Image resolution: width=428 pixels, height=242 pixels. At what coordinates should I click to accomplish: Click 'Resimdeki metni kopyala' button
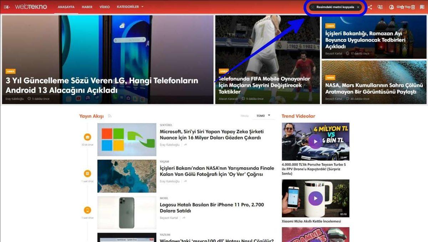coord(335,7)
